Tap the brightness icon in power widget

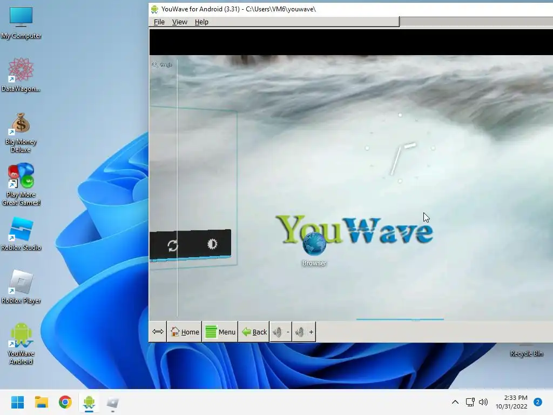pyautogui.click(x=212, y=244)
